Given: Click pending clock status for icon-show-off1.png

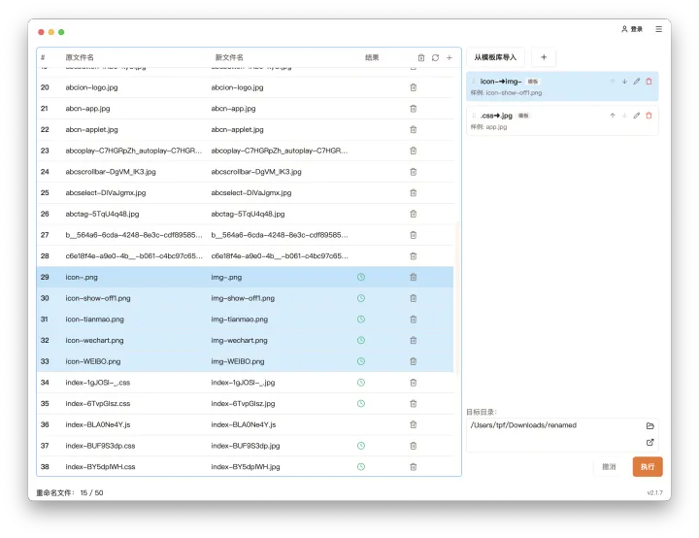Looking at the screenshot, I should pos(361,298).
